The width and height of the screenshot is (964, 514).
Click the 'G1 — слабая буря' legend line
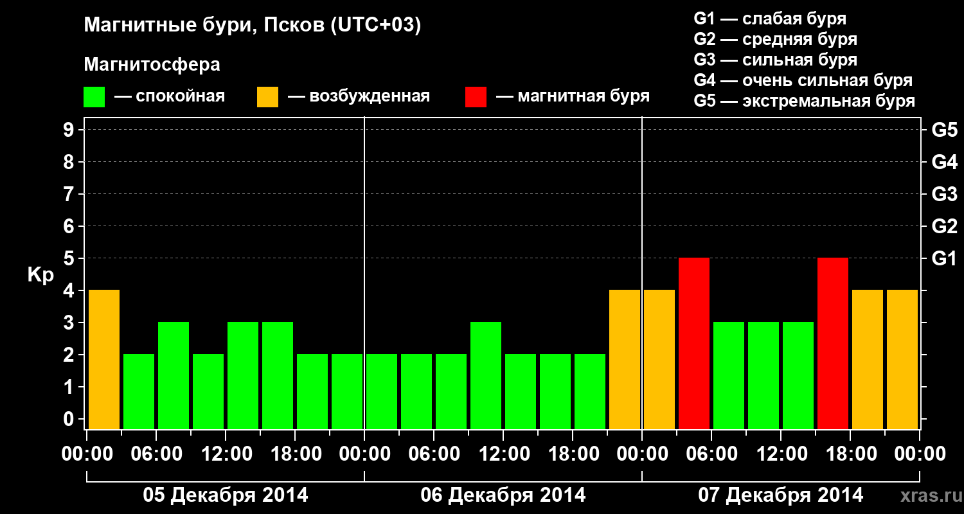[x=770, y=18]
